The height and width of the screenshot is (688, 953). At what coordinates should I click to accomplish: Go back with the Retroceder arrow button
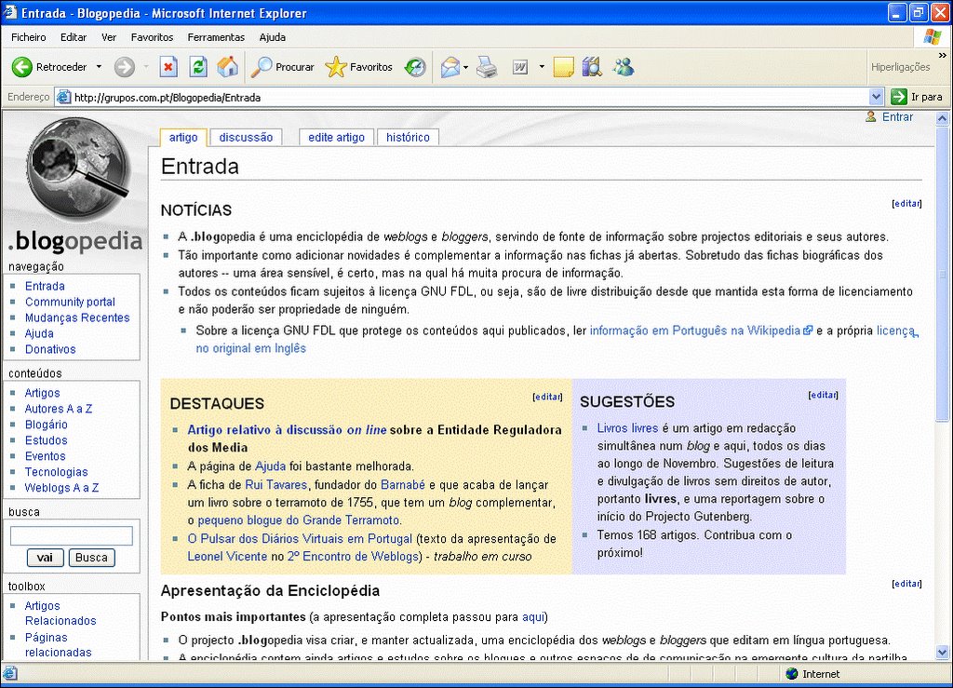tap(50, 67)
